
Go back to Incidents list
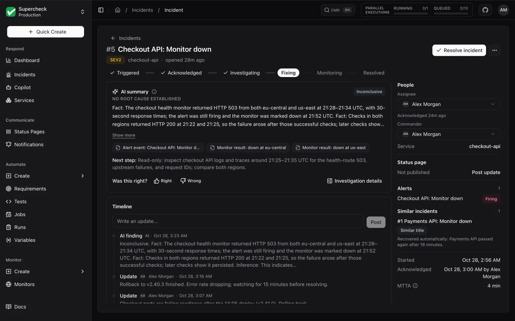click(126, 38)
